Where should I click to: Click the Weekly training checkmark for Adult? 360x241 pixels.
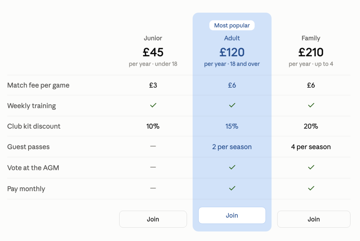tap(232, 105)
